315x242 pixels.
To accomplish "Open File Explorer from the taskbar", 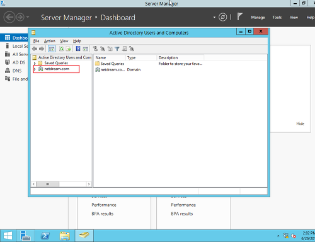I will 65,236.
